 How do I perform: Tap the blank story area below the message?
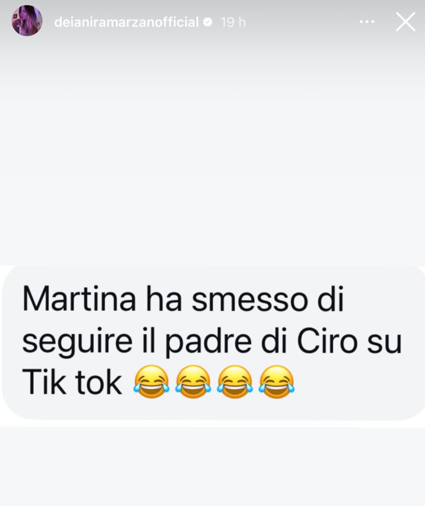tap(212, 464)
